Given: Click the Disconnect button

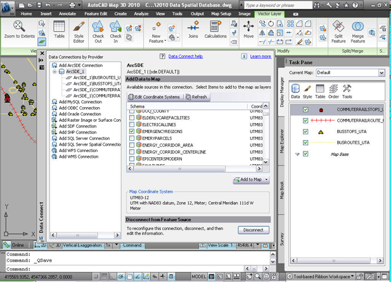Looking at the screenshot, I should pos(253,230).
